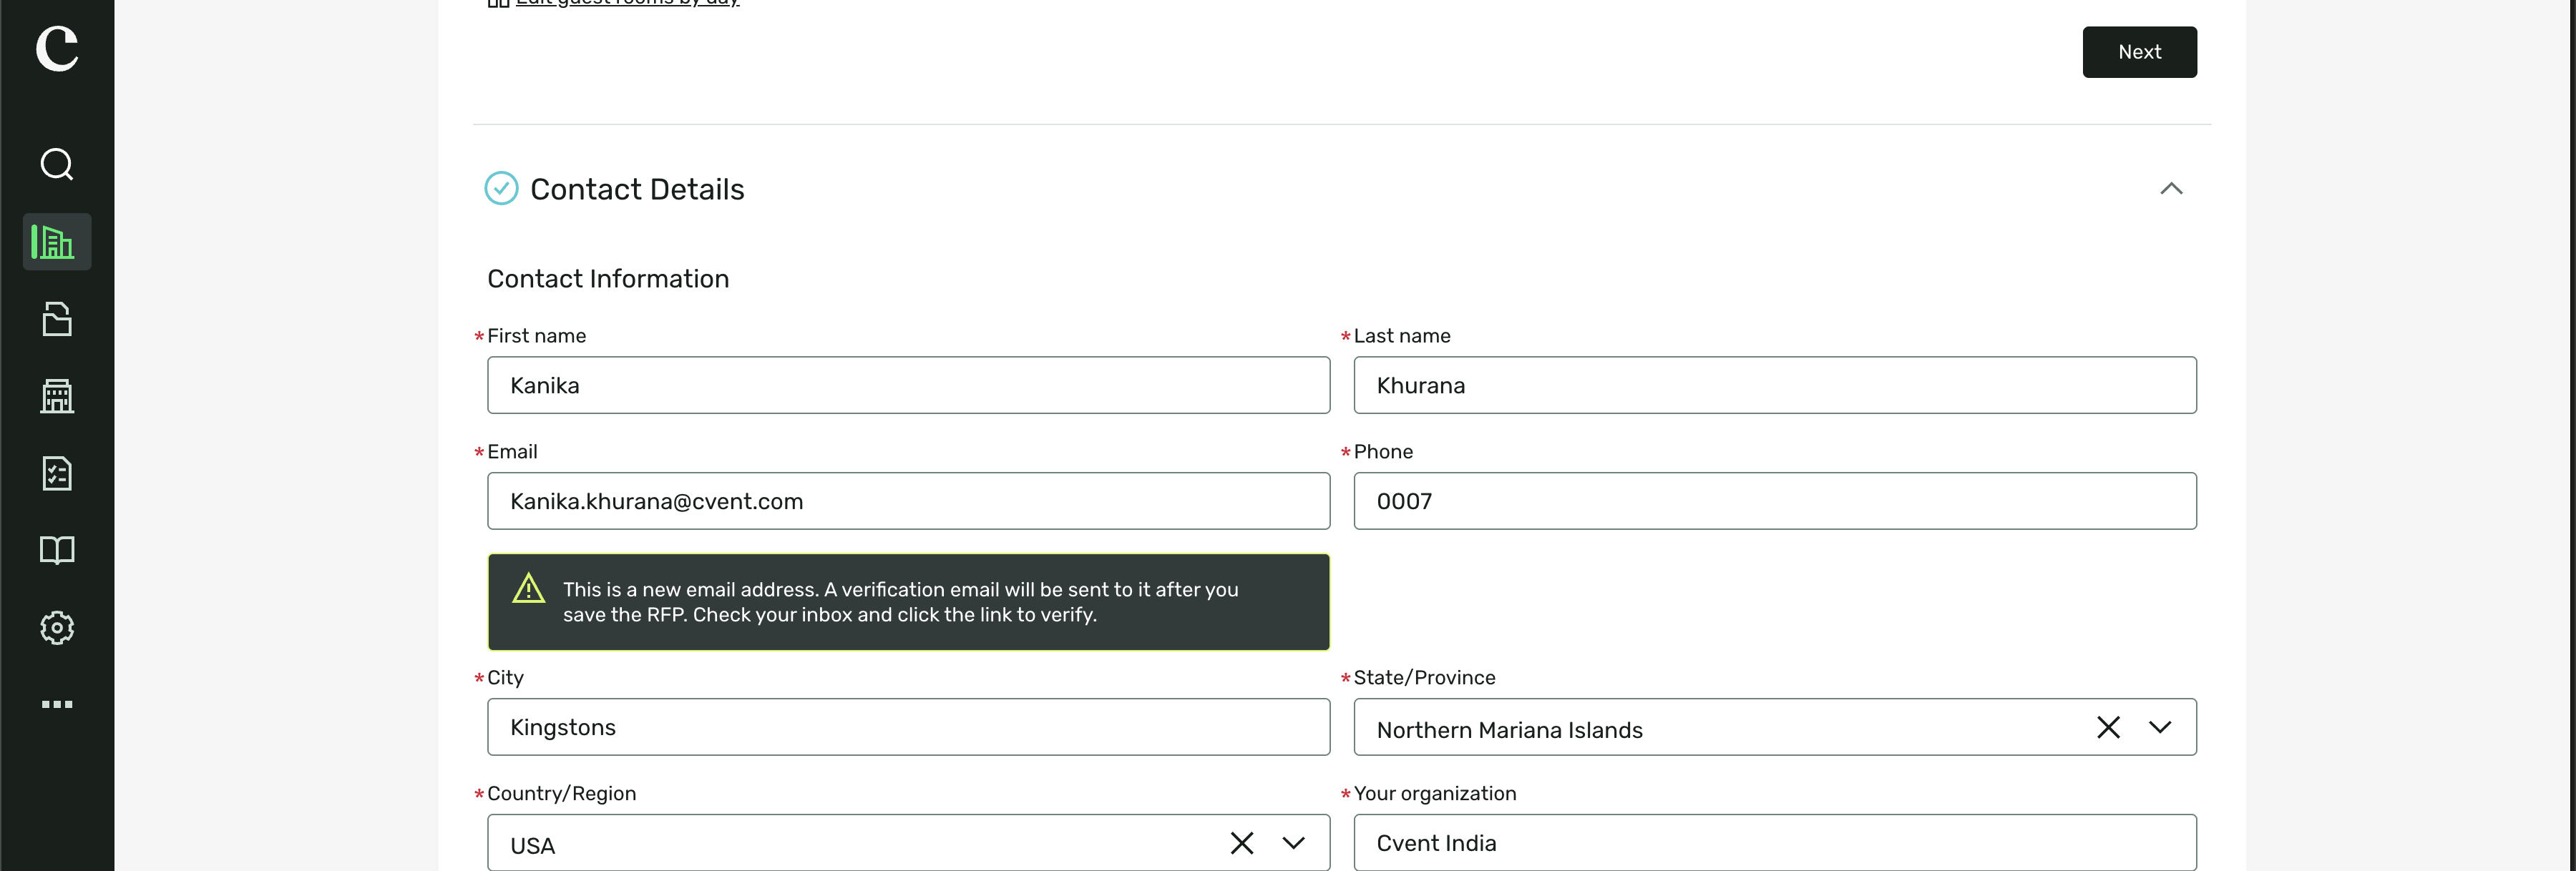Expand the State/Province dropdown arrow

pyautogui.click(x=2160, y=727)
